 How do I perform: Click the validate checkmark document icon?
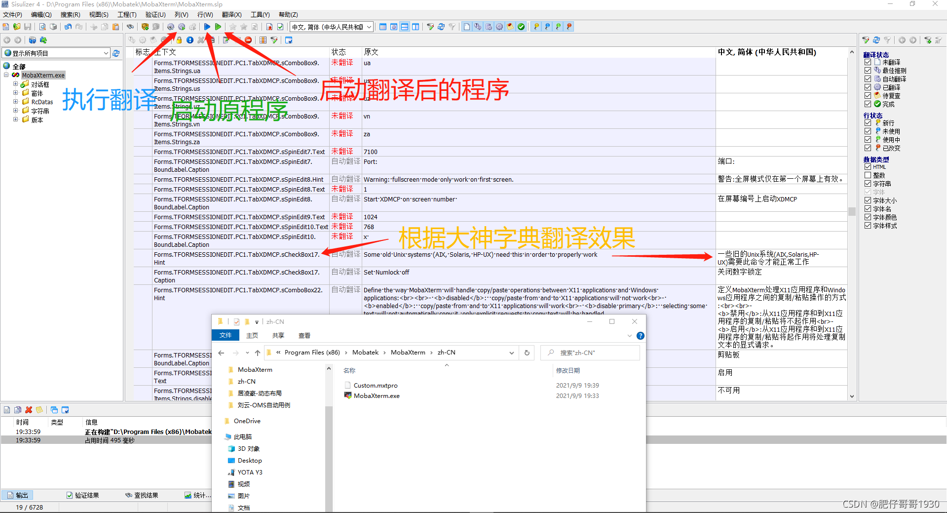280,27
